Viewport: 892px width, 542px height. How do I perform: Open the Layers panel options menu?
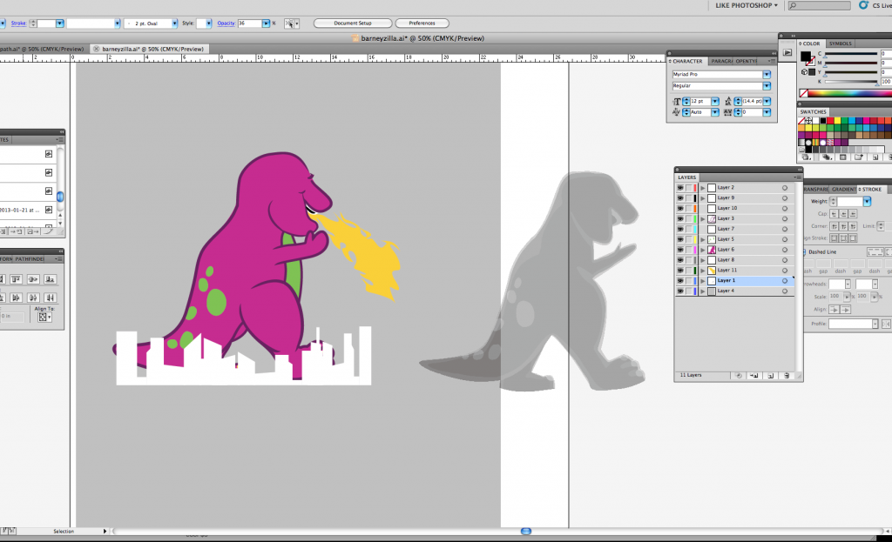(x=798, y=177)
